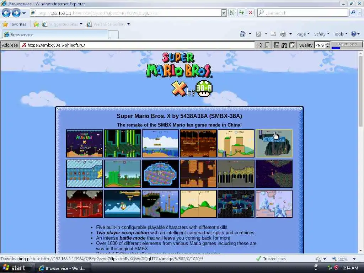Viewport: 364px width, 273px height.
Task: Open the red castle level thumbnail
Action: tap(85, 204)
